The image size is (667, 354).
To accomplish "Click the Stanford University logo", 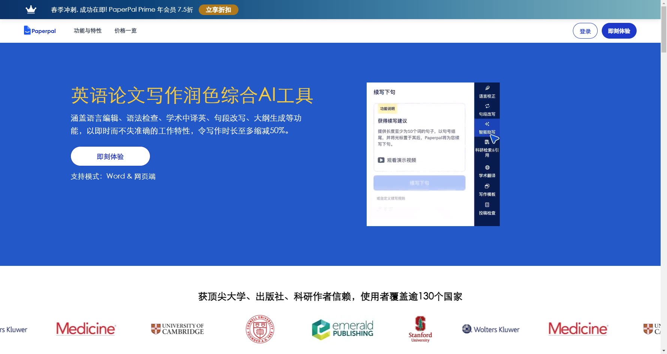I will [420, 329].
